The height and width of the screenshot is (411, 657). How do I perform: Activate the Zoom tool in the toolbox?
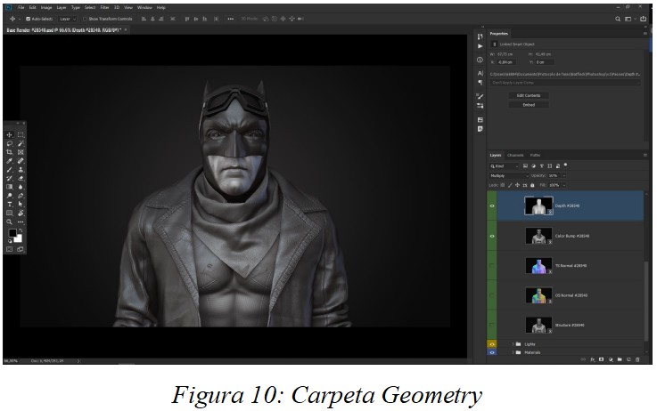10,222
